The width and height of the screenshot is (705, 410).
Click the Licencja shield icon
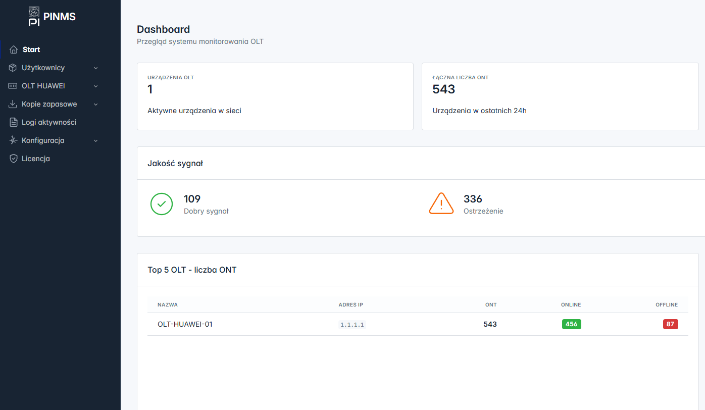[x=14, y=159]
